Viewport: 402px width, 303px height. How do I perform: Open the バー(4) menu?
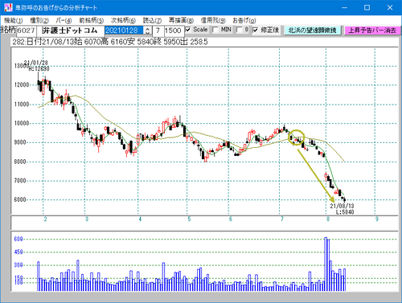tap(64, 20)
